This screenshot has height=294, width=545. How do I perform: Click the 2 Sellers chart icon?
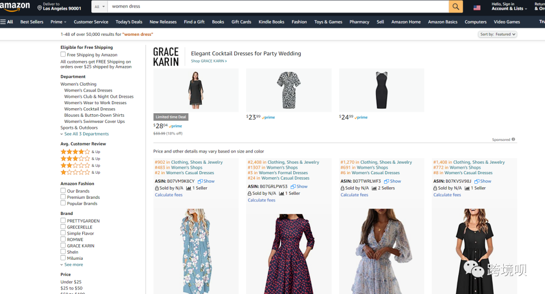point(374,188)
